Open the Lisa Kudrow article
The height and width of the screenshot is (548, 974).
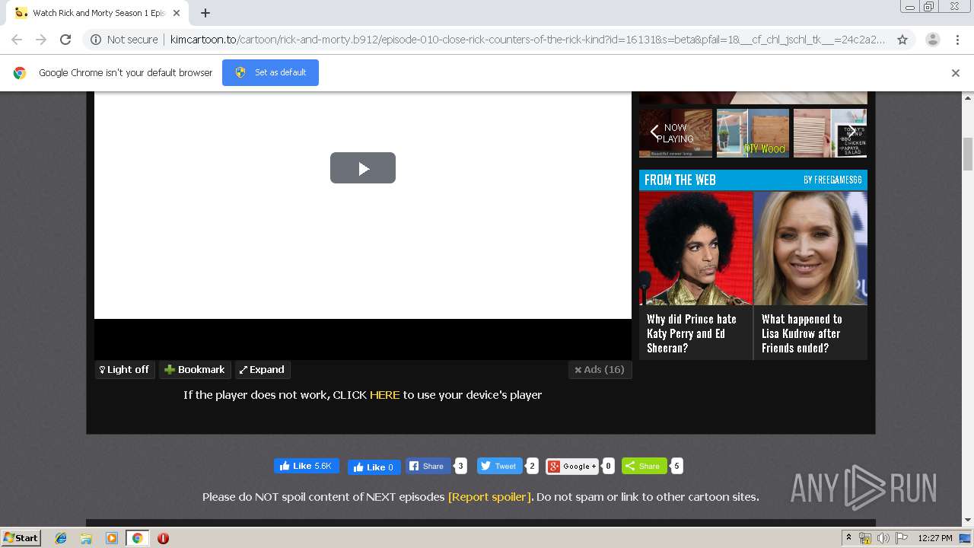[810, 275]
